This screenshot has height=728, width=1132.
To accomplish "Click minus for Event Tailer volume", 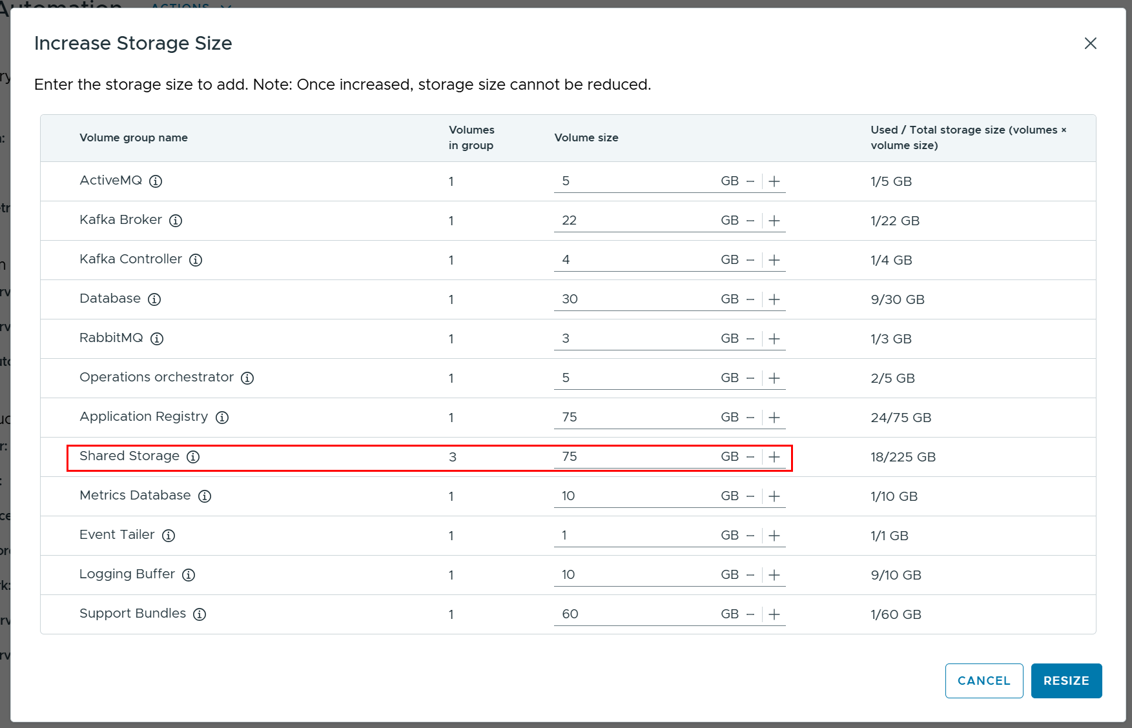I will pos(750,536).
